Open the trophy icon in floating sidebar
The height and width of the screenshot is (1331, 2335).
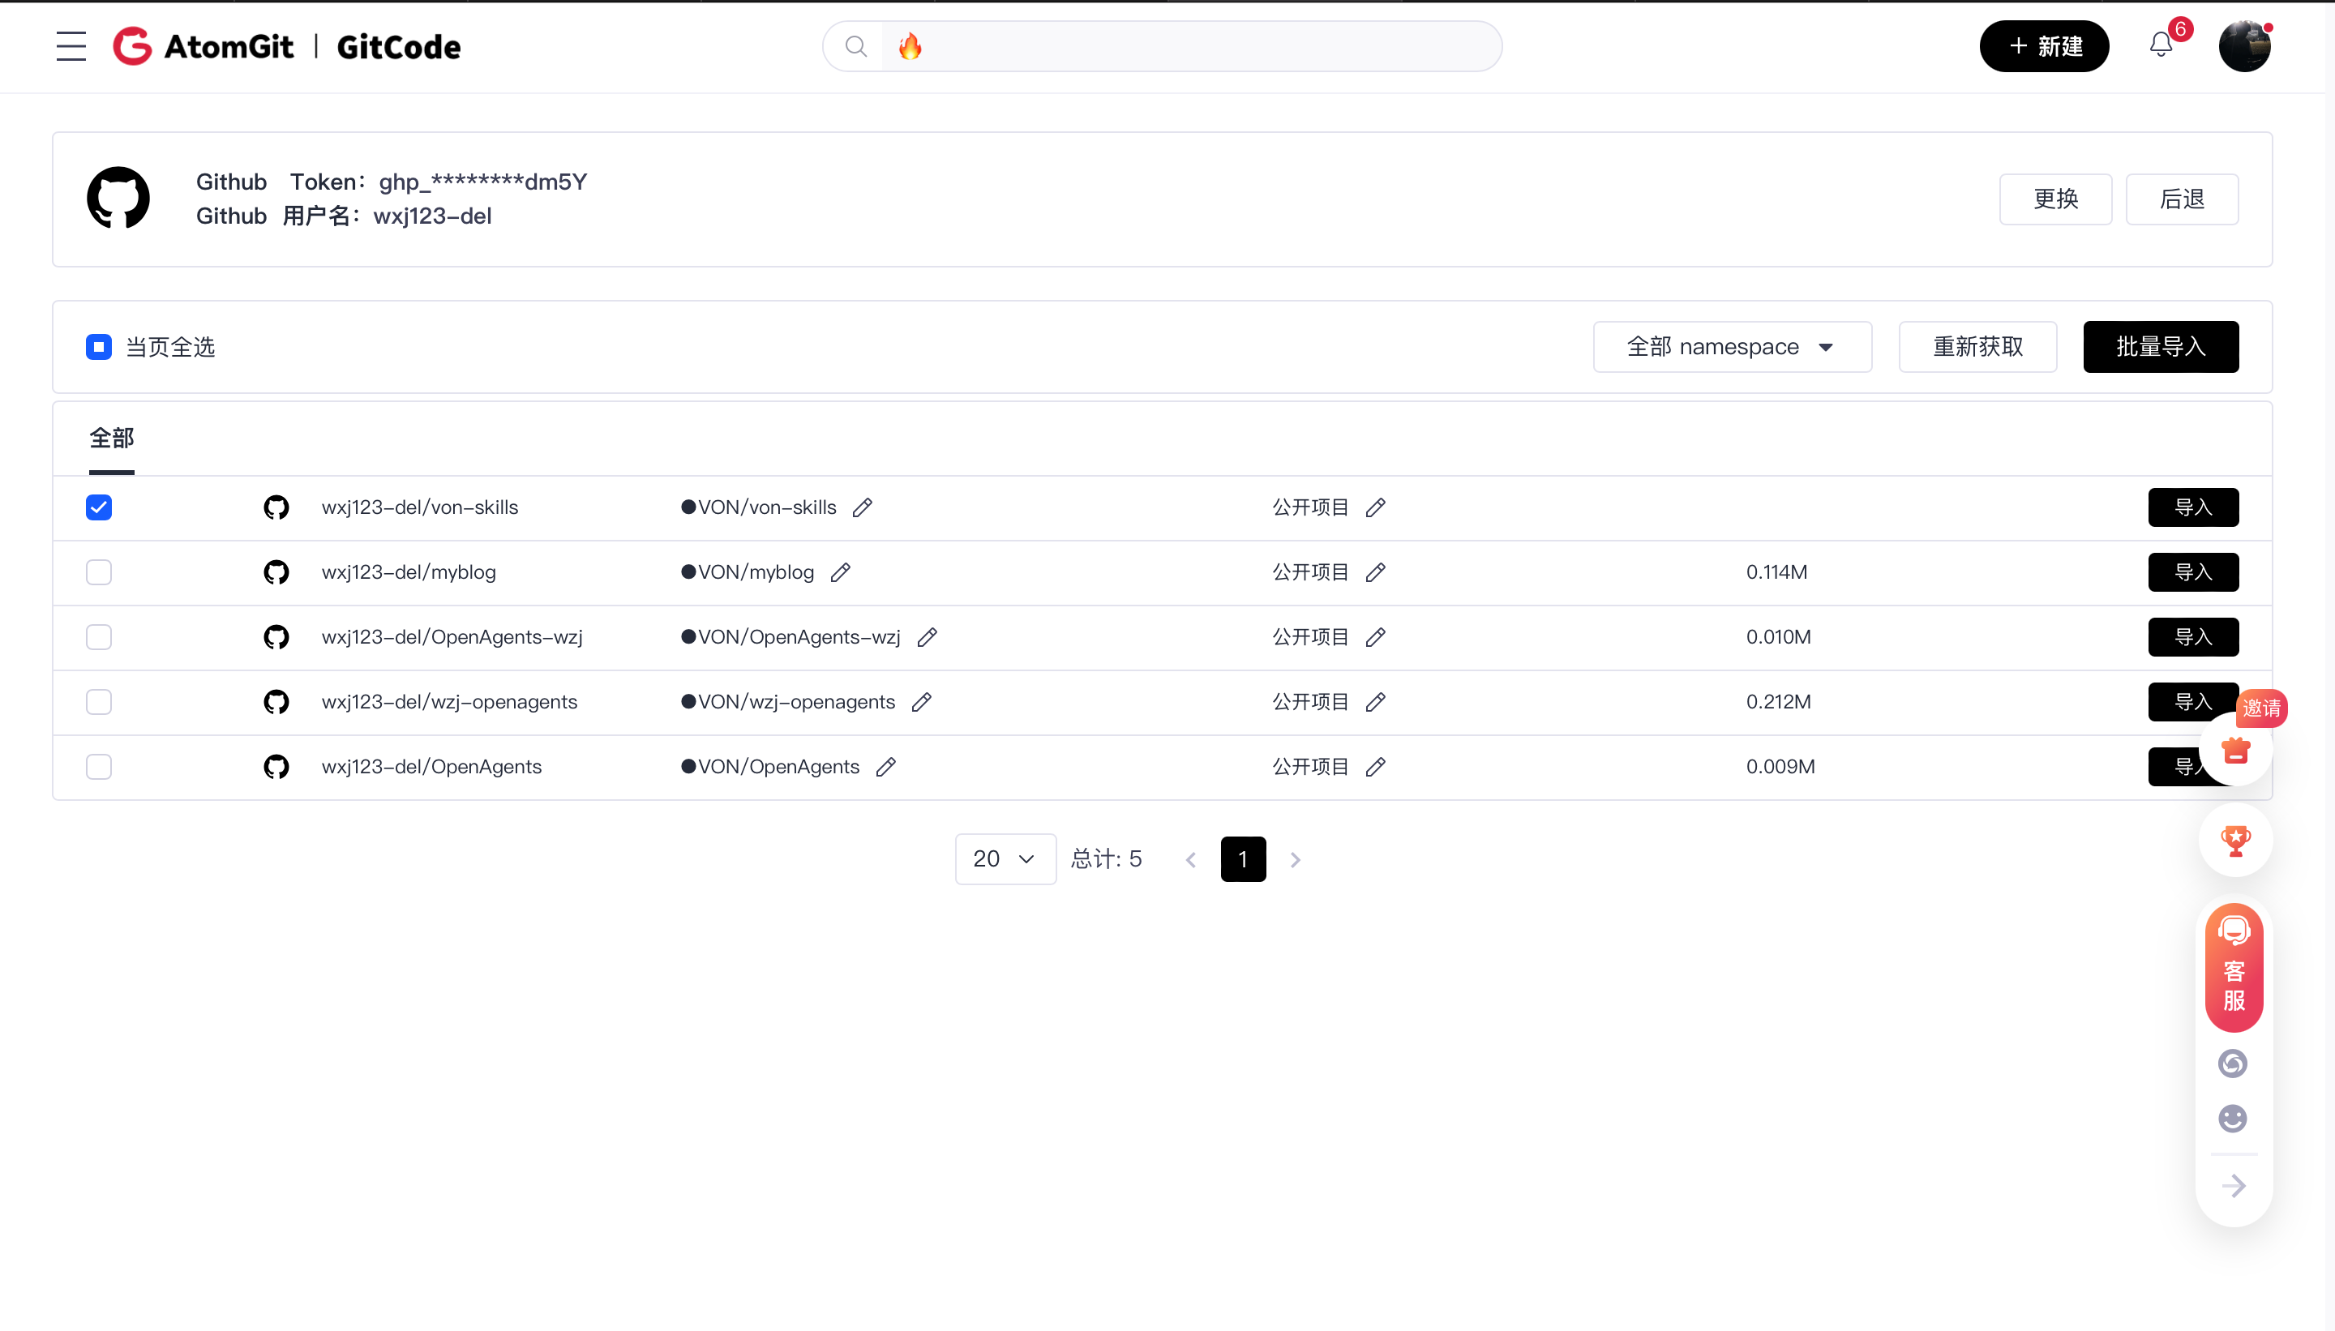tap(2234, 840)
